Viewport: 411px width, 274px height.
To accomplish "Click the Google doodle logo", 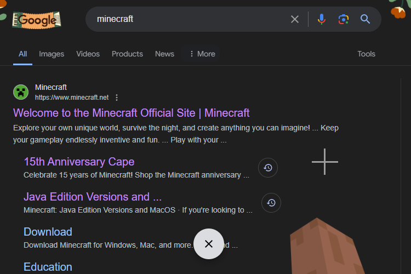I will click(x=37, y=20).
